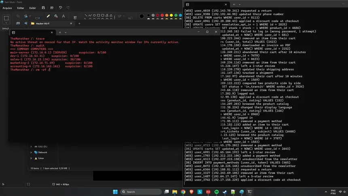
Task: Click the 'main-server (172.16.0.1) [SERVER]' line
Action: (58, 53)
